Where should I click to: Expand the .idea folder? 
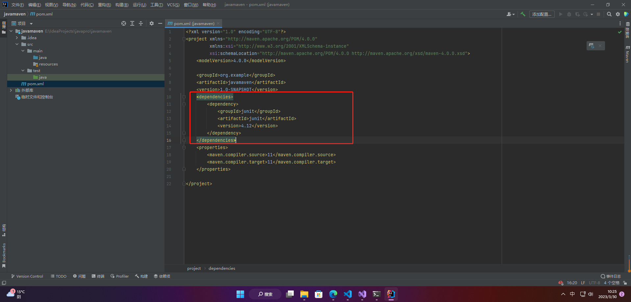point(17,38)
